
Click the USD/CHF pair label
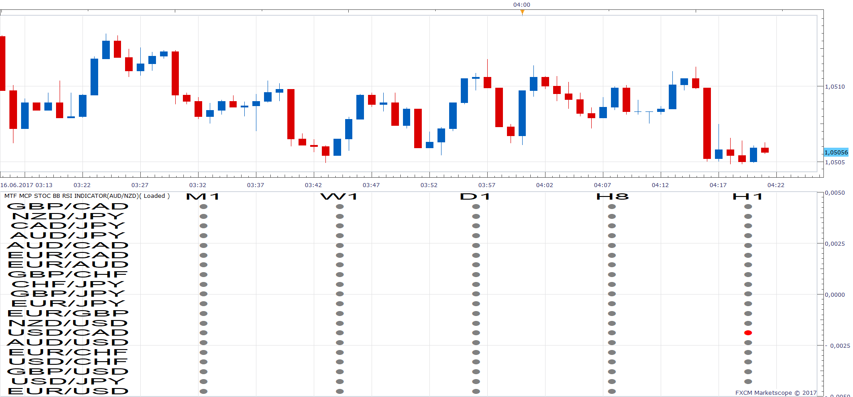68,362
